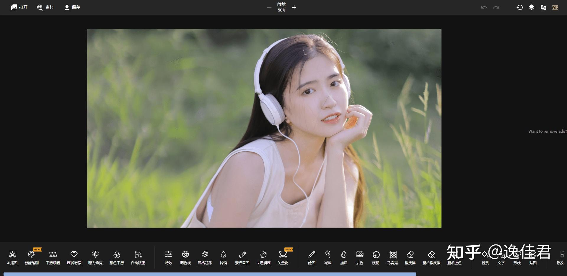
Task: Select the 模糊 blur tool
Action: click(x=376, y=257)
